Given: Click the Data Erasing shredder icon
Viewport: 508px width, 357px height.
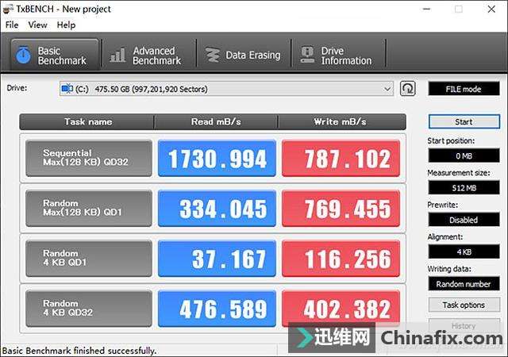Looking at the screenshot, I should click(213, 55).
